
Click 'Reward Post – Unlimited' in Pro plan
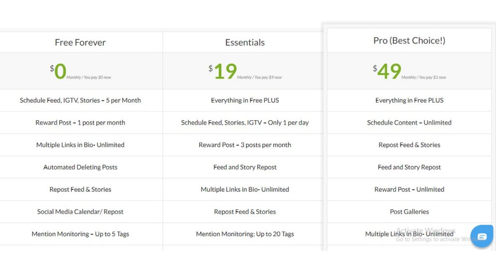pos(409,189)
